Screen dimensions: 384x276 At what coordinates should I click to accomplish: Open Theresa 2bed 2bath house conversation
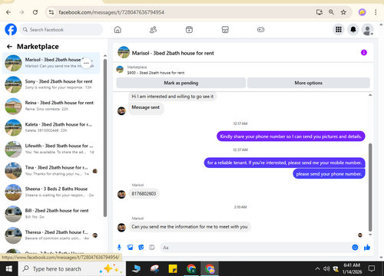click(51, 235)
